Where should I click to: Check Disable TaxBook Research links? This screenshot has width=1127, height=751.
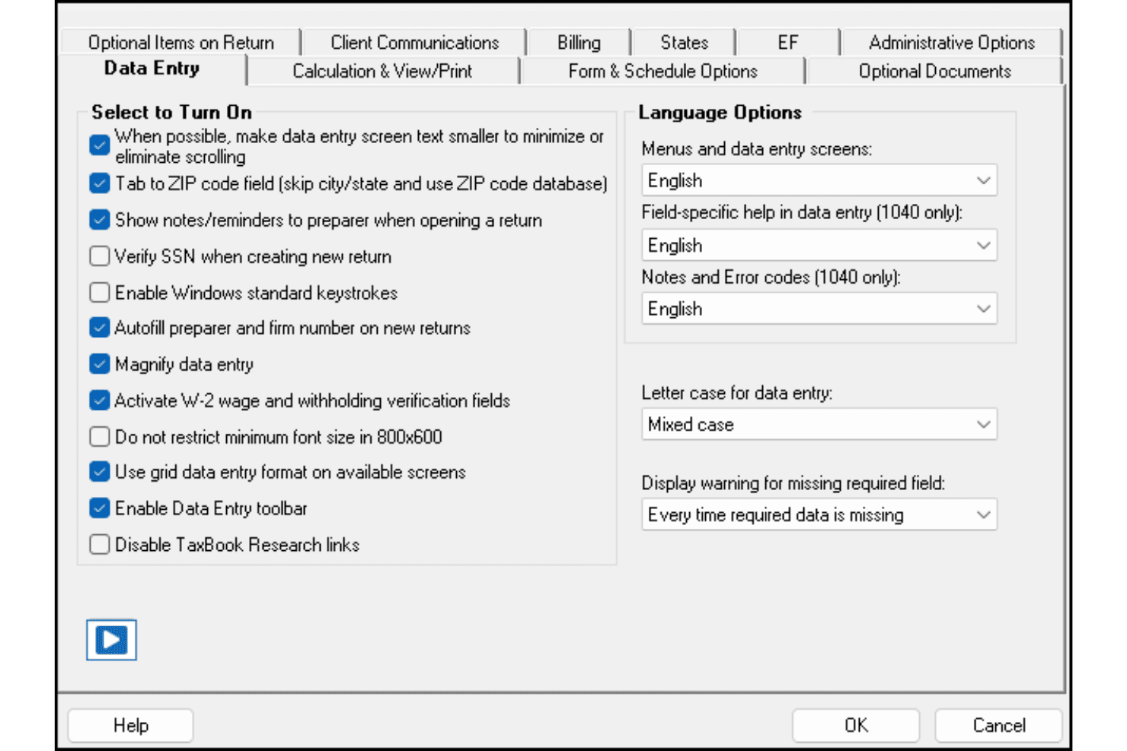pos(100,545)
